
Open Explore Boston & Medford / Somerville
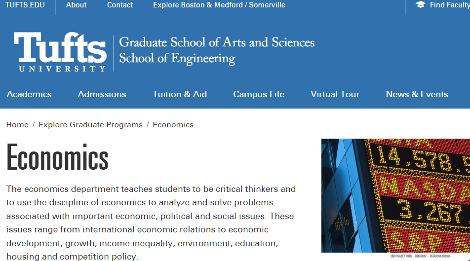pos(219,5)
